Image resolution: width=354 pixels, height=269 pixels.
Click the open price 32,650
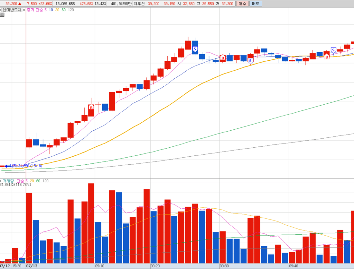pyautogui.click(x=189, y=4)
